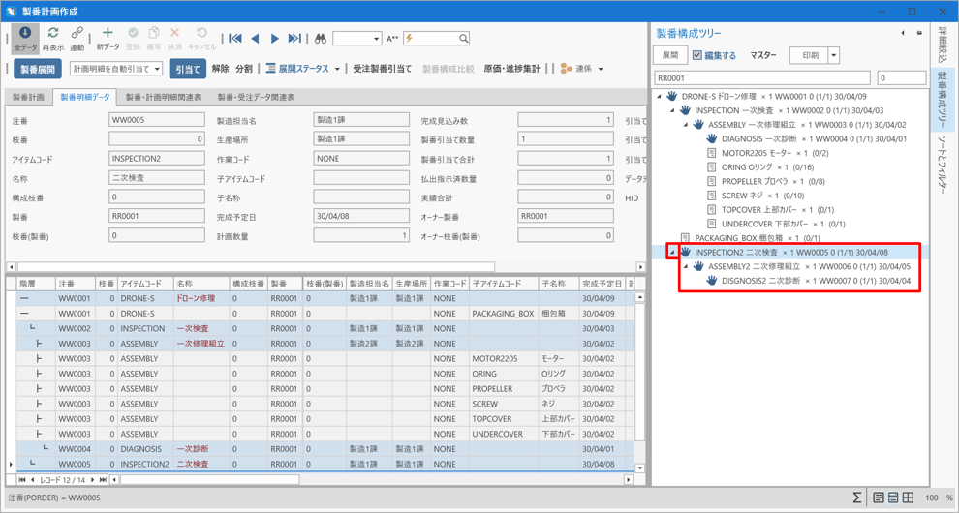Switch to the 製番計画 tab
The height and width of the screenshot is (513, 959).
28,97
